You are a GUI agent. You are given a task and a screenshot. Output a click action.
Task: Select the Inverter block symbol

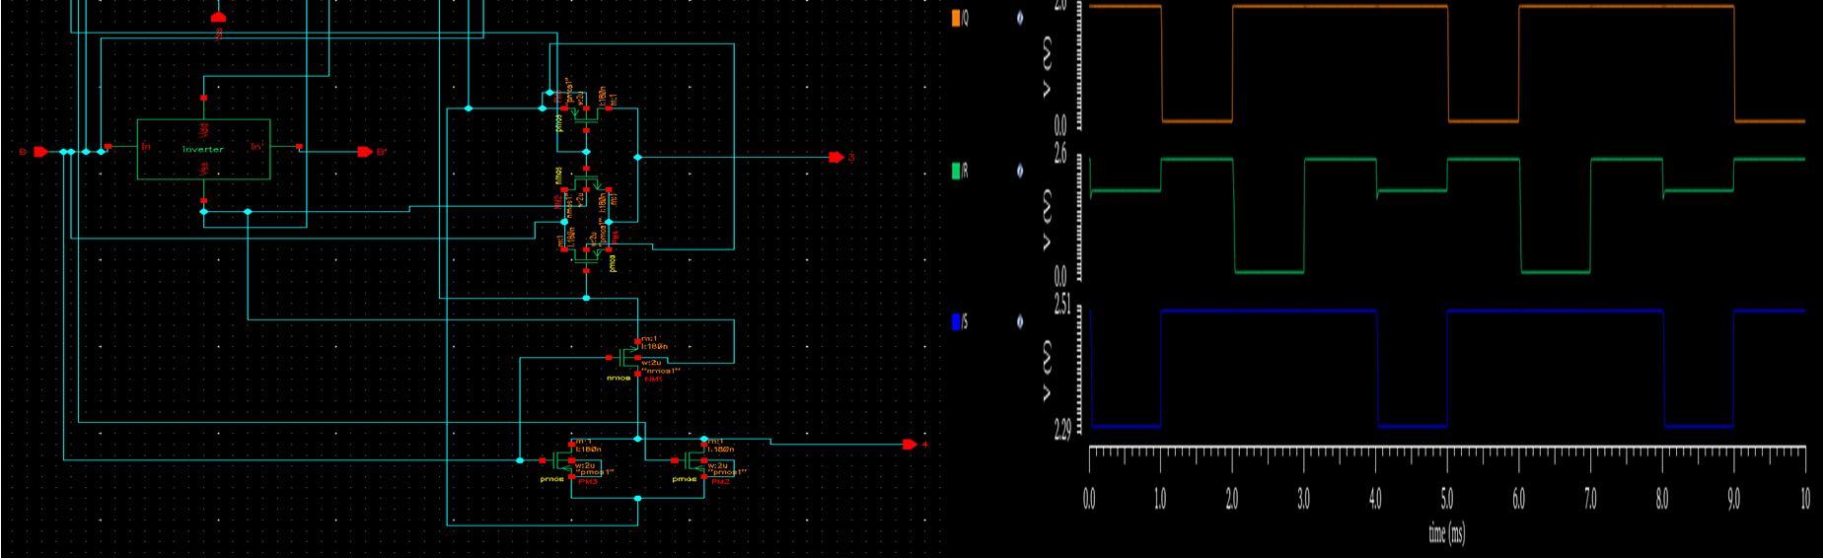[203, 149]
